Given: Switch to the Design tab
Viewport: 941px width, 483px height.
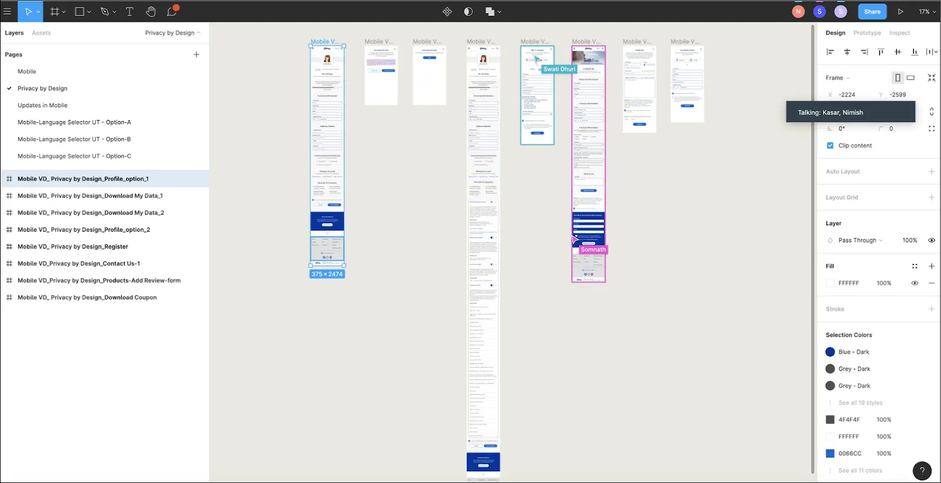Looking at the screenshot, I should click(x=835, y=33).
